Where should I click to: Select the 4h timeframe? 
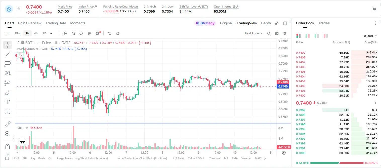[36, 33]
